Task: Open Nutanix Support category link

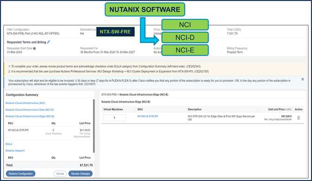Action: point(15,150)
